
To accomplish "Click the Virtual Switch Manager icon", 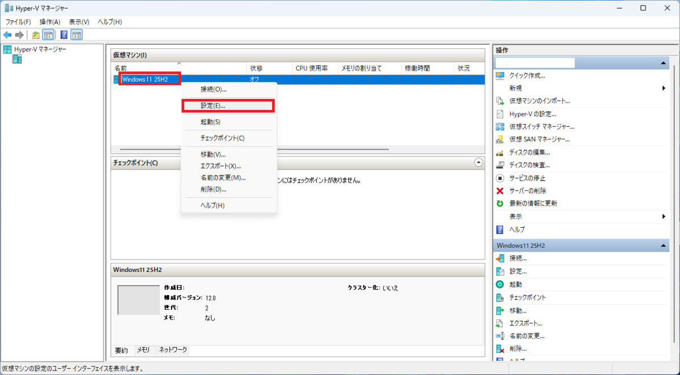I will 500,126.
